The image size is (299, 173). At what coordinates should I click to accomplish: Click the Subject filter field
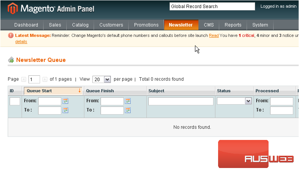(x=181, y=101)
